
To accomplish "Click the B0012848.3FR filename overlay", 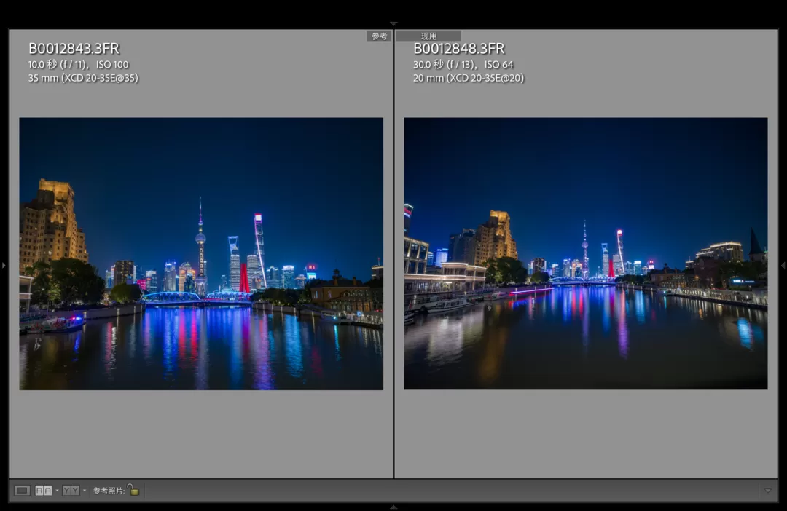I will [x=459, y=49].
